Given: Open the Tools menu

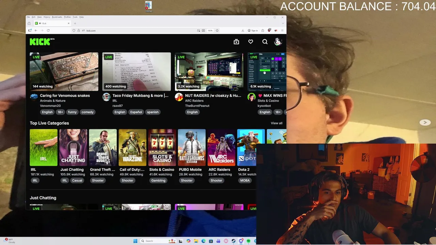Looking at the screenshot, I should (75, 17).
